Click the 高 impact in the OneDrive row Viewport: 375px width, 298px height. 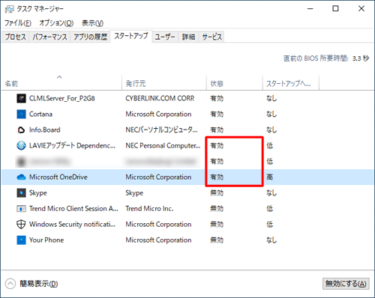(270, 177)
